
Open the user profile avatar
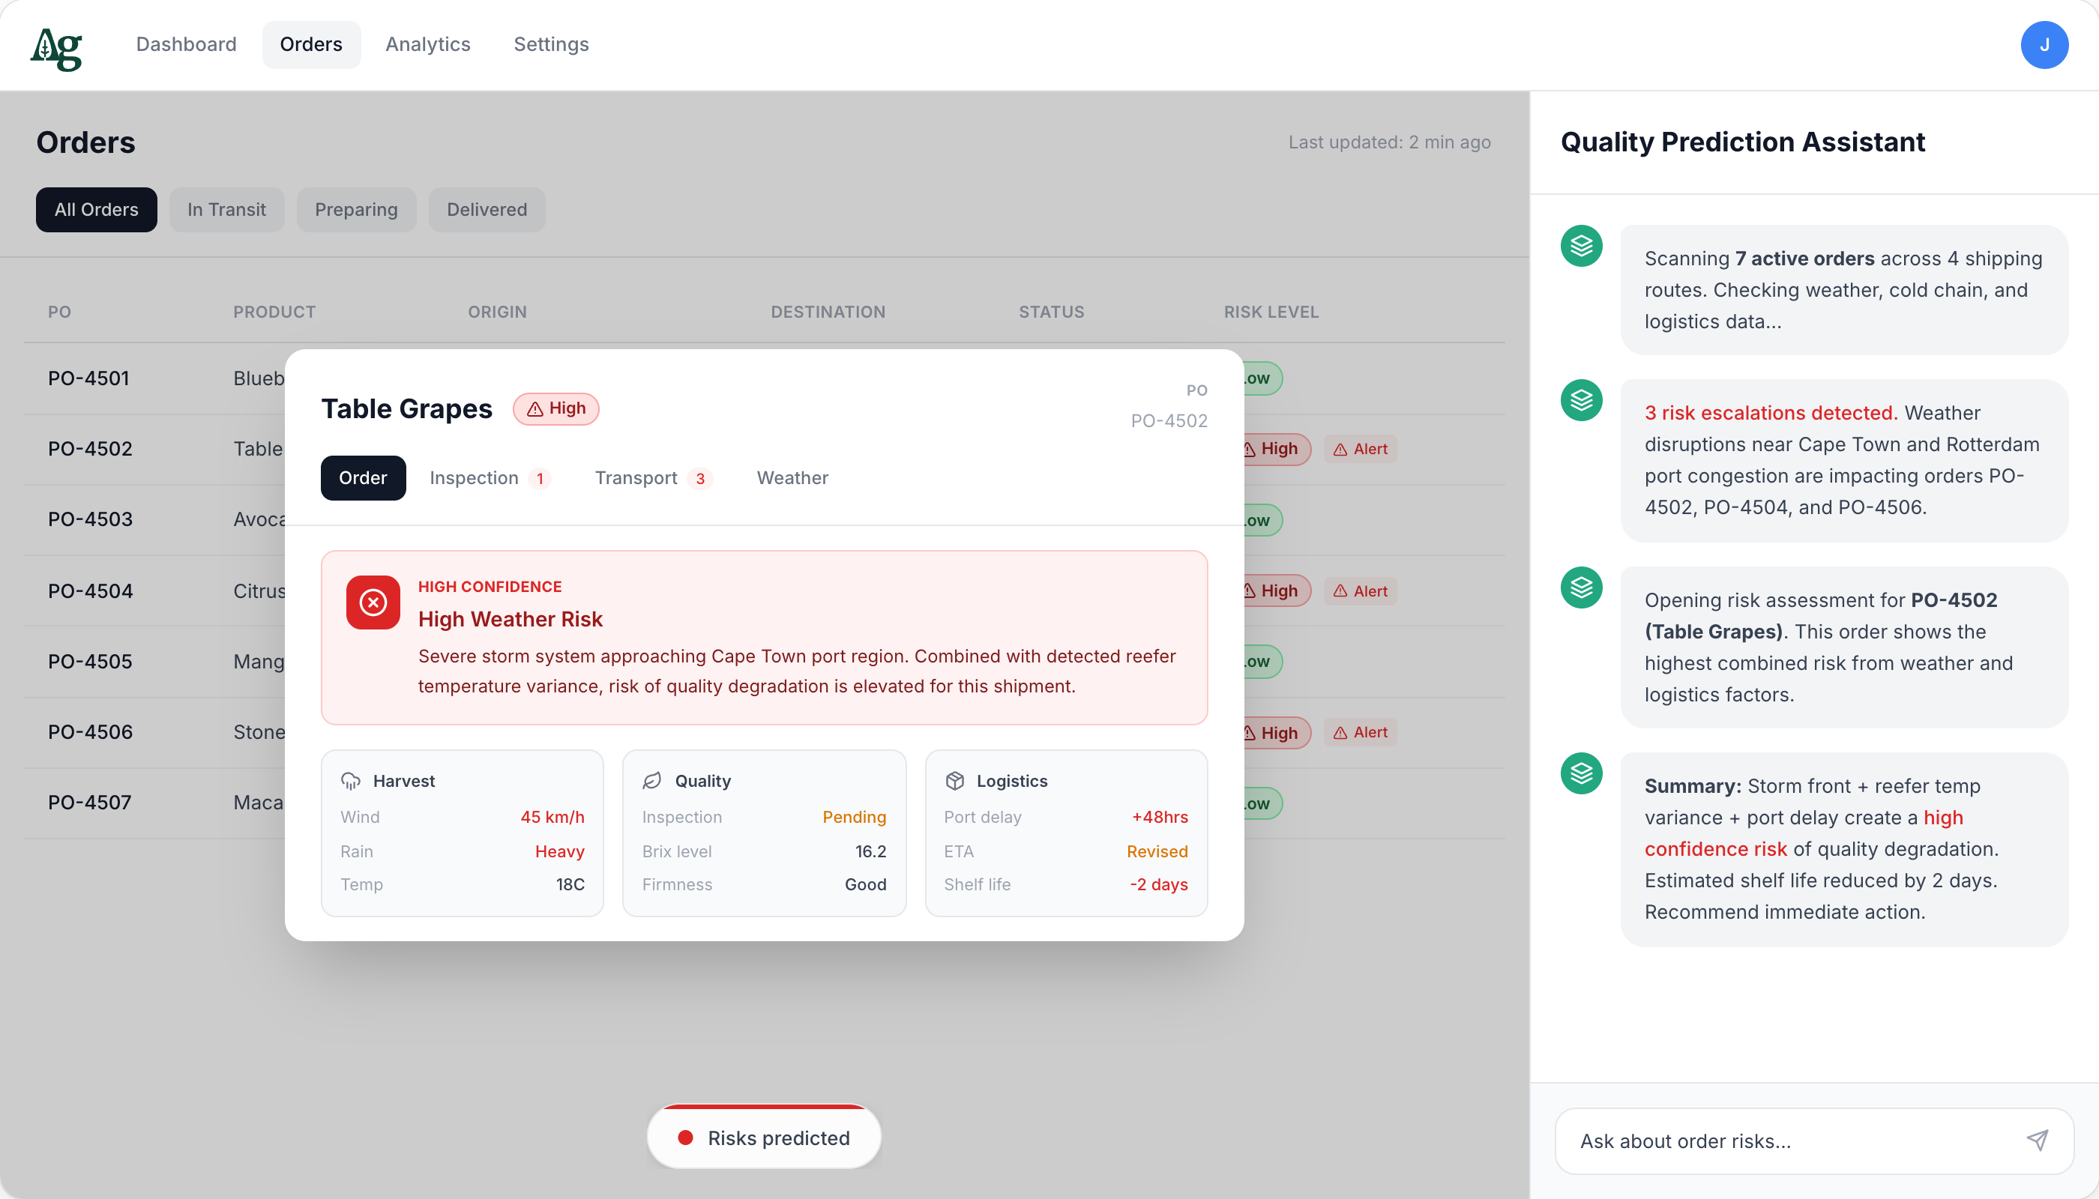click(2044, 44)
